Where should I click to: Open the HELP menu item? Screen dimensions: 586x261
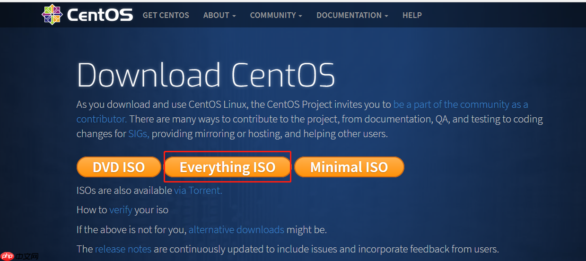coord(412,15)
